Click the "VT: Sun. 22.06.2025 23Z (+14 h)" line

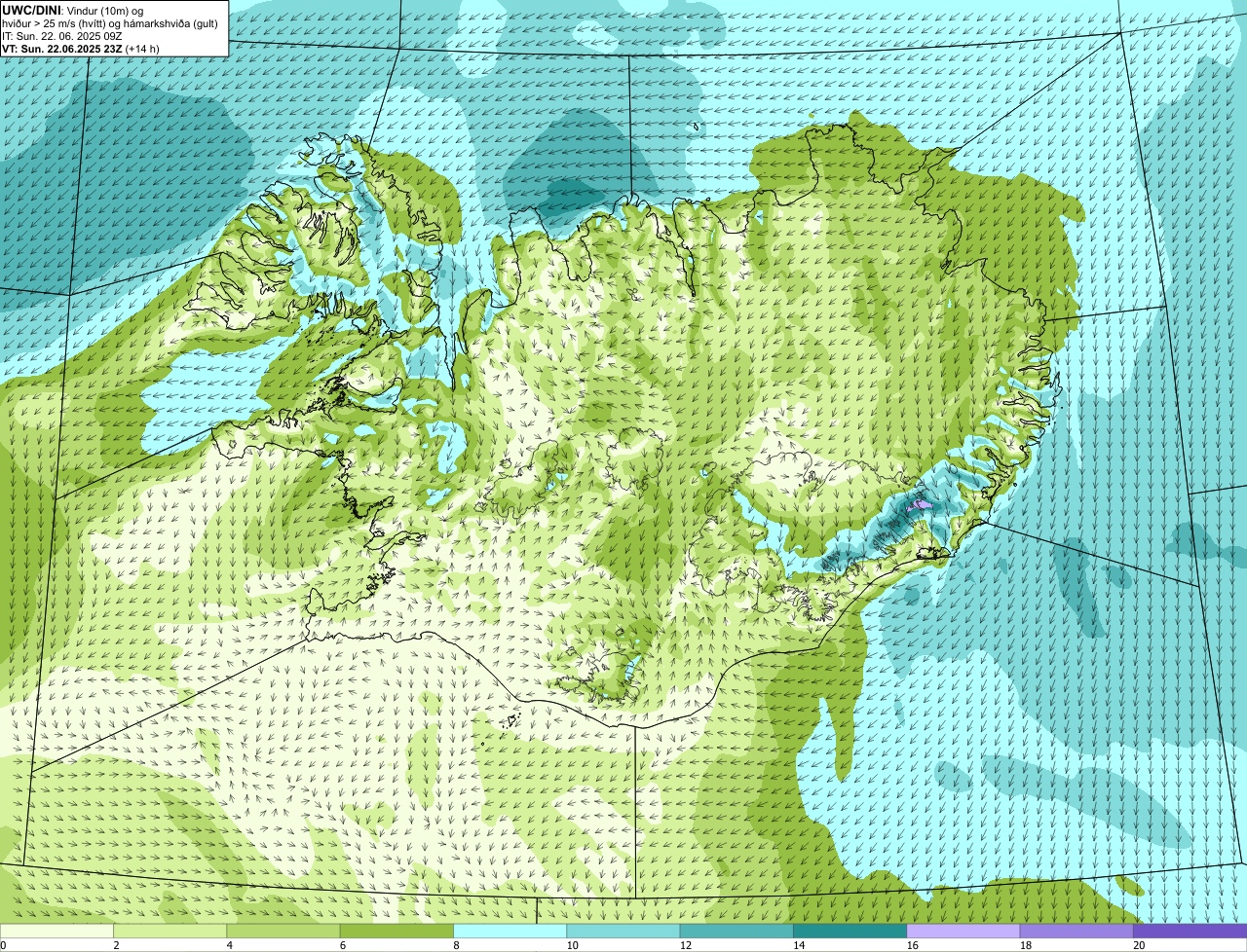tap(81, 48)
